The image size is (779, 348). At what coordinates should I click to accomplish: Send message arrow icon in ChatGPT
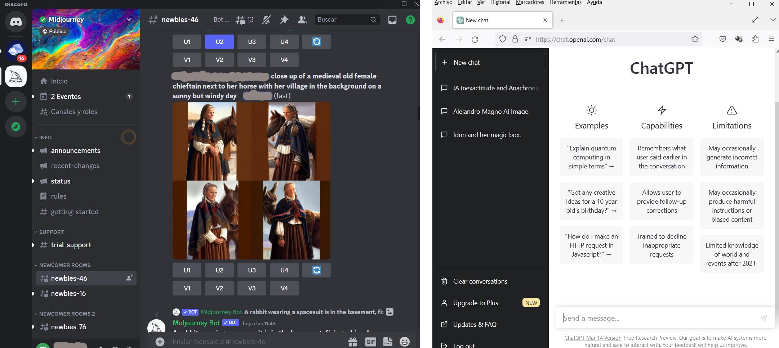764,318
